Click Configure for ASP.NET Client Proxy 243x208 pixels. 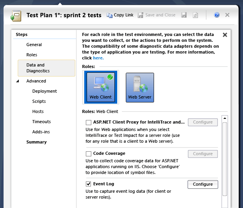click(x=203, y=122)
